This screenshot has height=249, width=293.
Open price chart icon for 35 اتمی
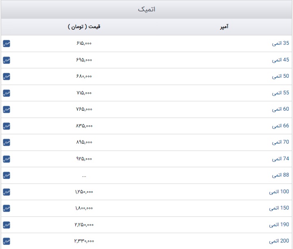7,44
